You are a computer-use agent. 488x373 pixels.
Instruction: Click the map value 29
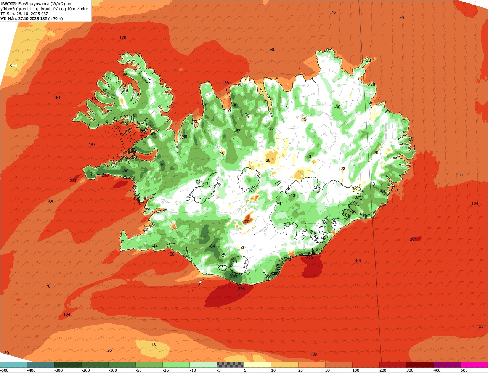(x=376, y=153)
